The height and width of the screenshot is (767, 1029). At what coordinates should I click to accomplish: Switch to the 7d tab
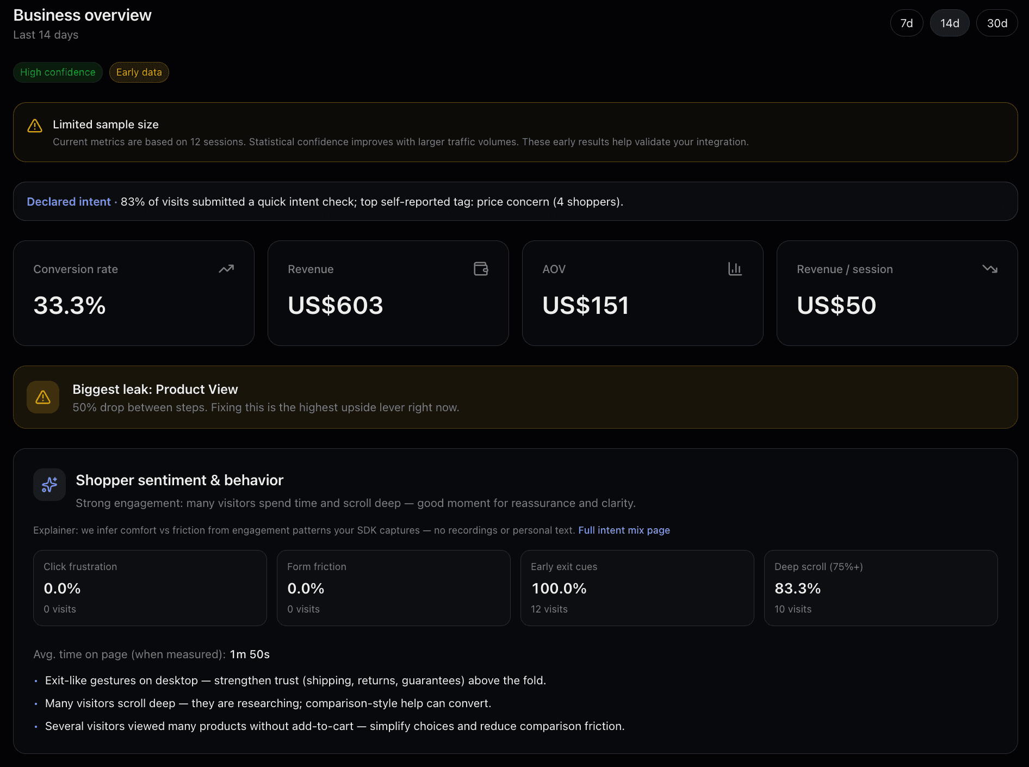(906, 23)
